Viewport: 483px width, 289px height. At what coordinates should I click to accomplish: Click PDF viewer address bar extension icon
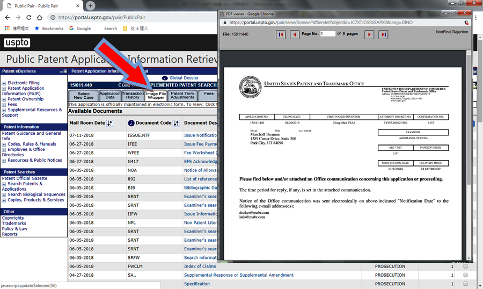pyautogui.click(x=466, y=23)
